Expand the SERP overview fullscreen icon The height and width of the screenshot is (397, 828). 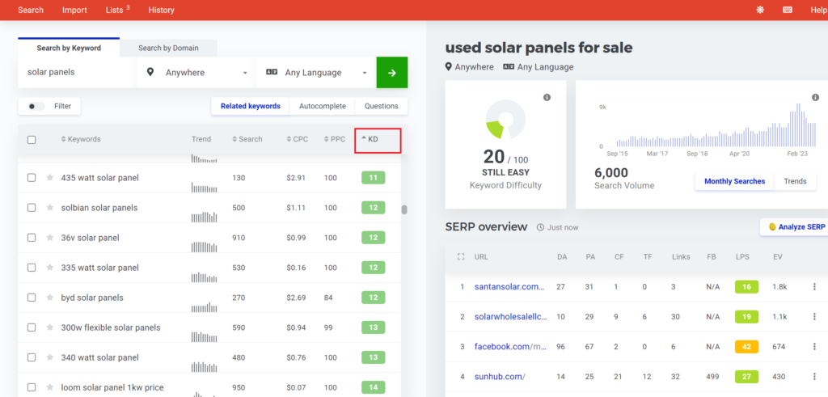[x=460, y=256]
